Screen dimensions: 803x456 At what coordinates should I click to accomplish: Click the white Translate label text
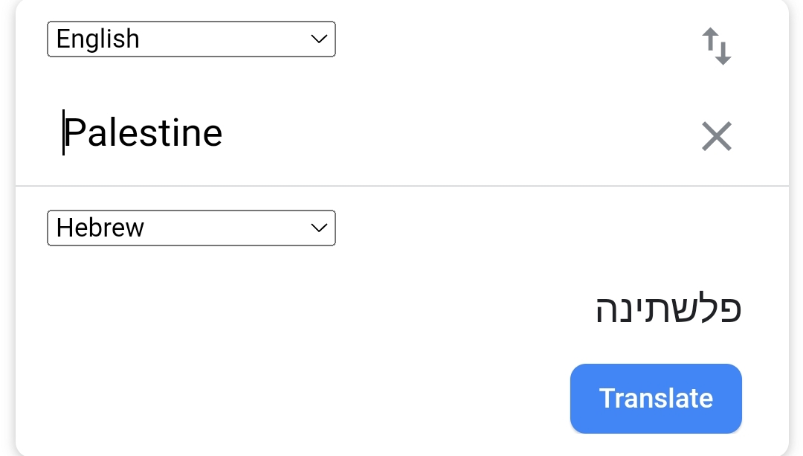click(656, 398)
